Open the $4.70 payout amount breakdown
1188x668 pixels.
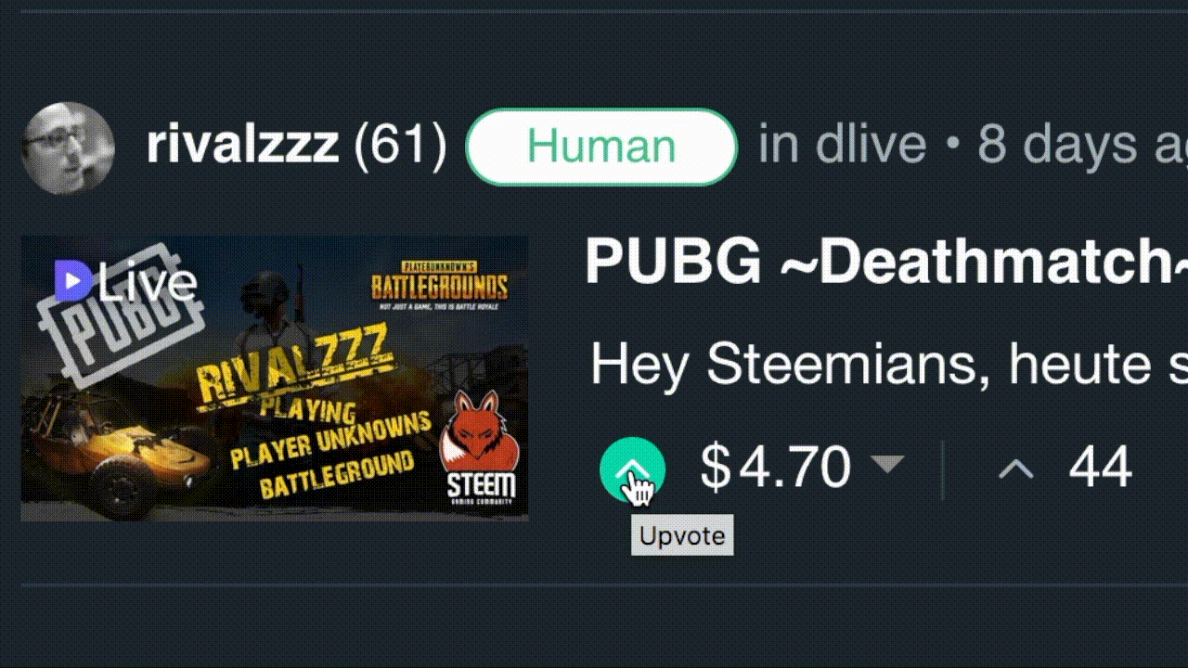[x=775, y=467]
